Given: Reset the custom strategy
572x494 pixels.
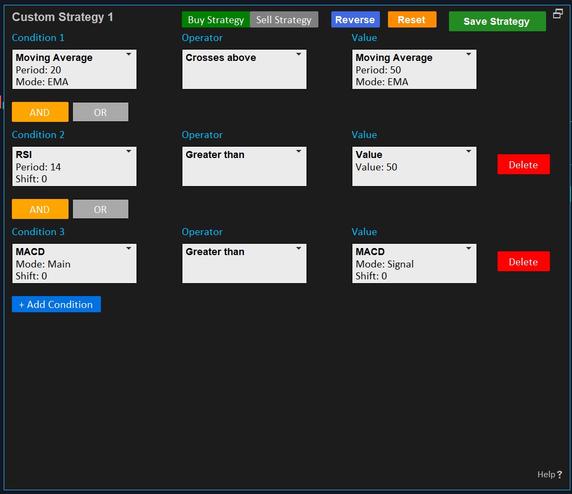Looking at the screenshot, I should (412, 20).
